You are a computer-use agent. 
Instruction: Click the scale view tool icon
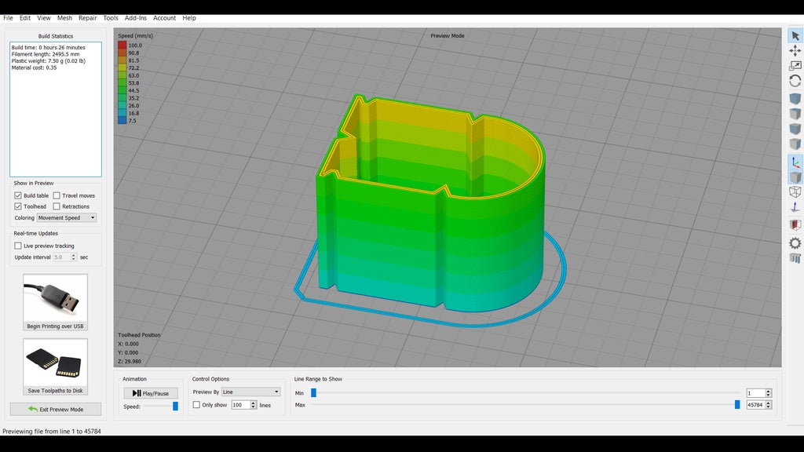coord(795,66)
